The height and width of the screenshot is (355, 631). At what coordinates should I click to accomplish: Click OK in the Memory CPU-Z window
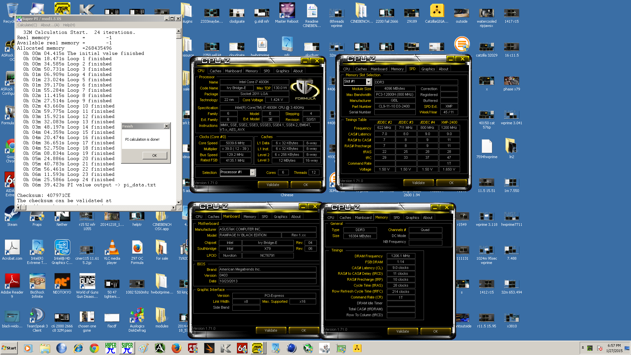(435, 331)
